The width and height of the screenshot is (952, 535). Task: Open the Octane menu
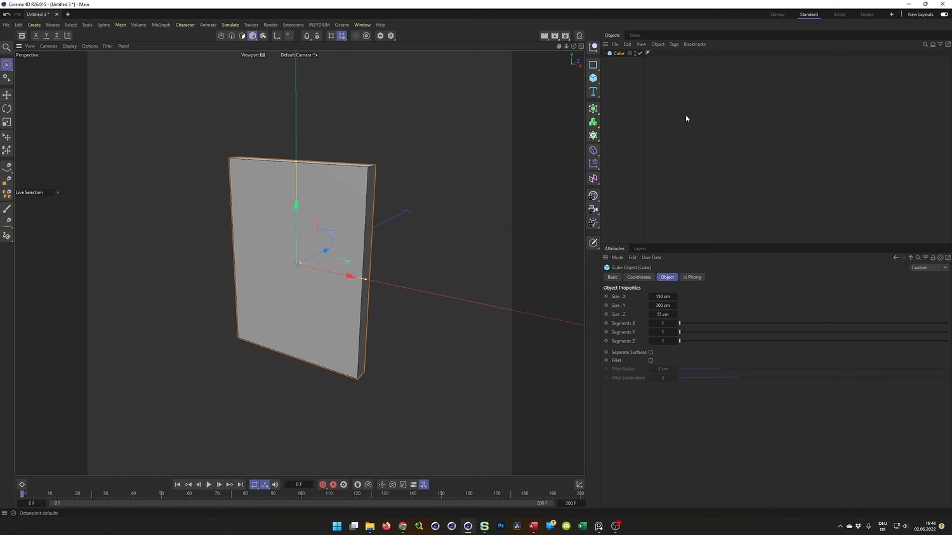[342, 25]
